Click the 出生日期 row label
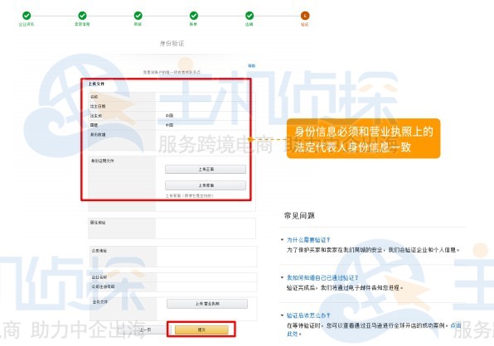494x346 pixels. click(98, 106)
